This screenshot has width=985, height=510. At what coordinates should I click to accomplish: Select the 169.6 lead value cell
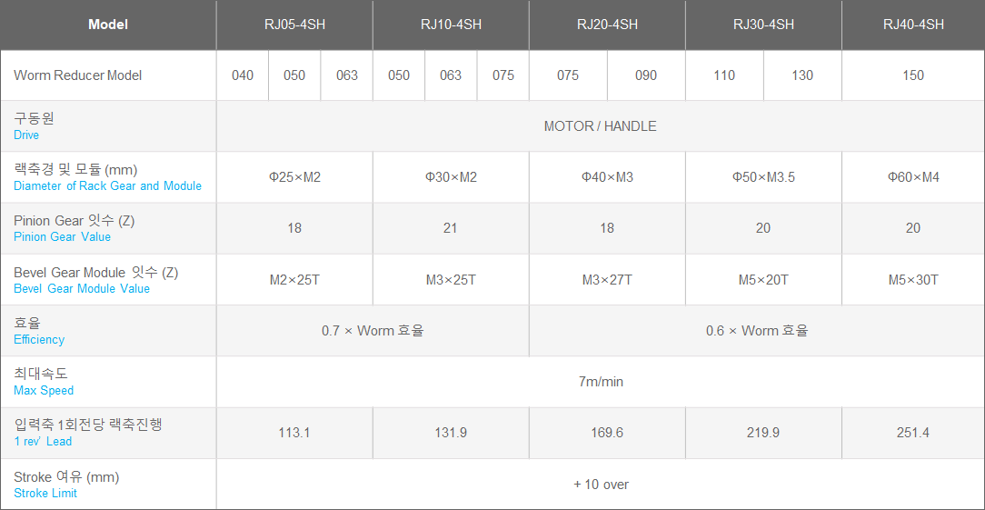click(607, 433)
